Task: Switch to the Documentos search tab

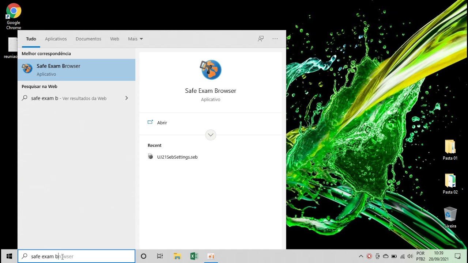Action: coord(88,39)
